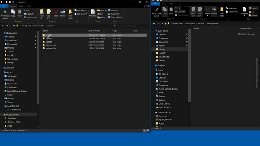Click Pin to Quick access in fall_semester window
This screenshot has width=260, height=146.
point(156,12)
